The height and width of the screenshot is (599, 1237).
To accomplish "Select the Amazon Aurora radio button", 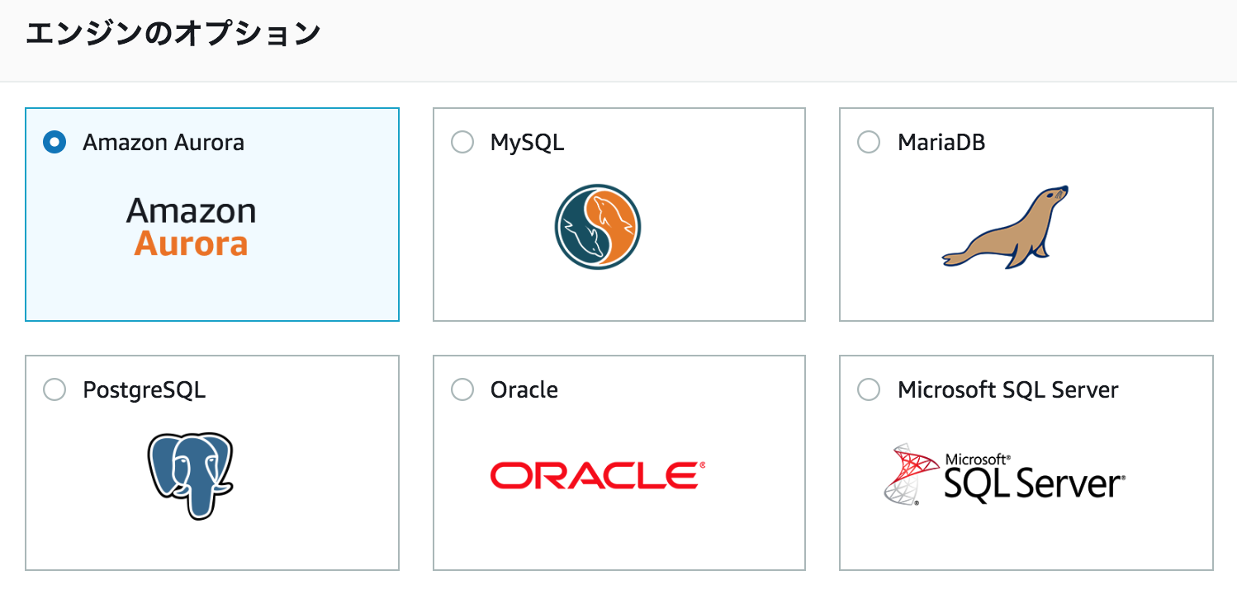I will pyautogui.click(x=55, y=142).
